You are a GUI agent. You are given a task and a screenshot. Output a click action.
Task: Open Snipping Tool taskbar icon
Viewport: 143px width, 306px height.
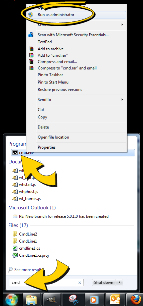73,300
